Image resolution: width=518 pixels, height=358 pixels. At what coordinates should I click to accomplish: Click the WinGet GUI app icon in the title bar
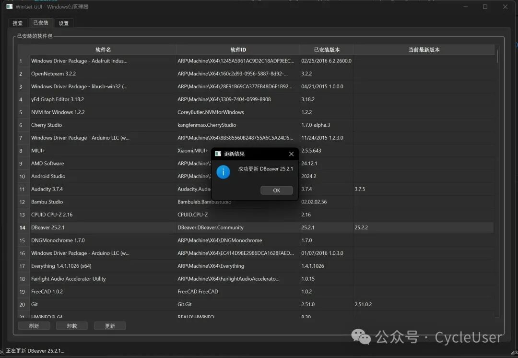coord(10,7)
